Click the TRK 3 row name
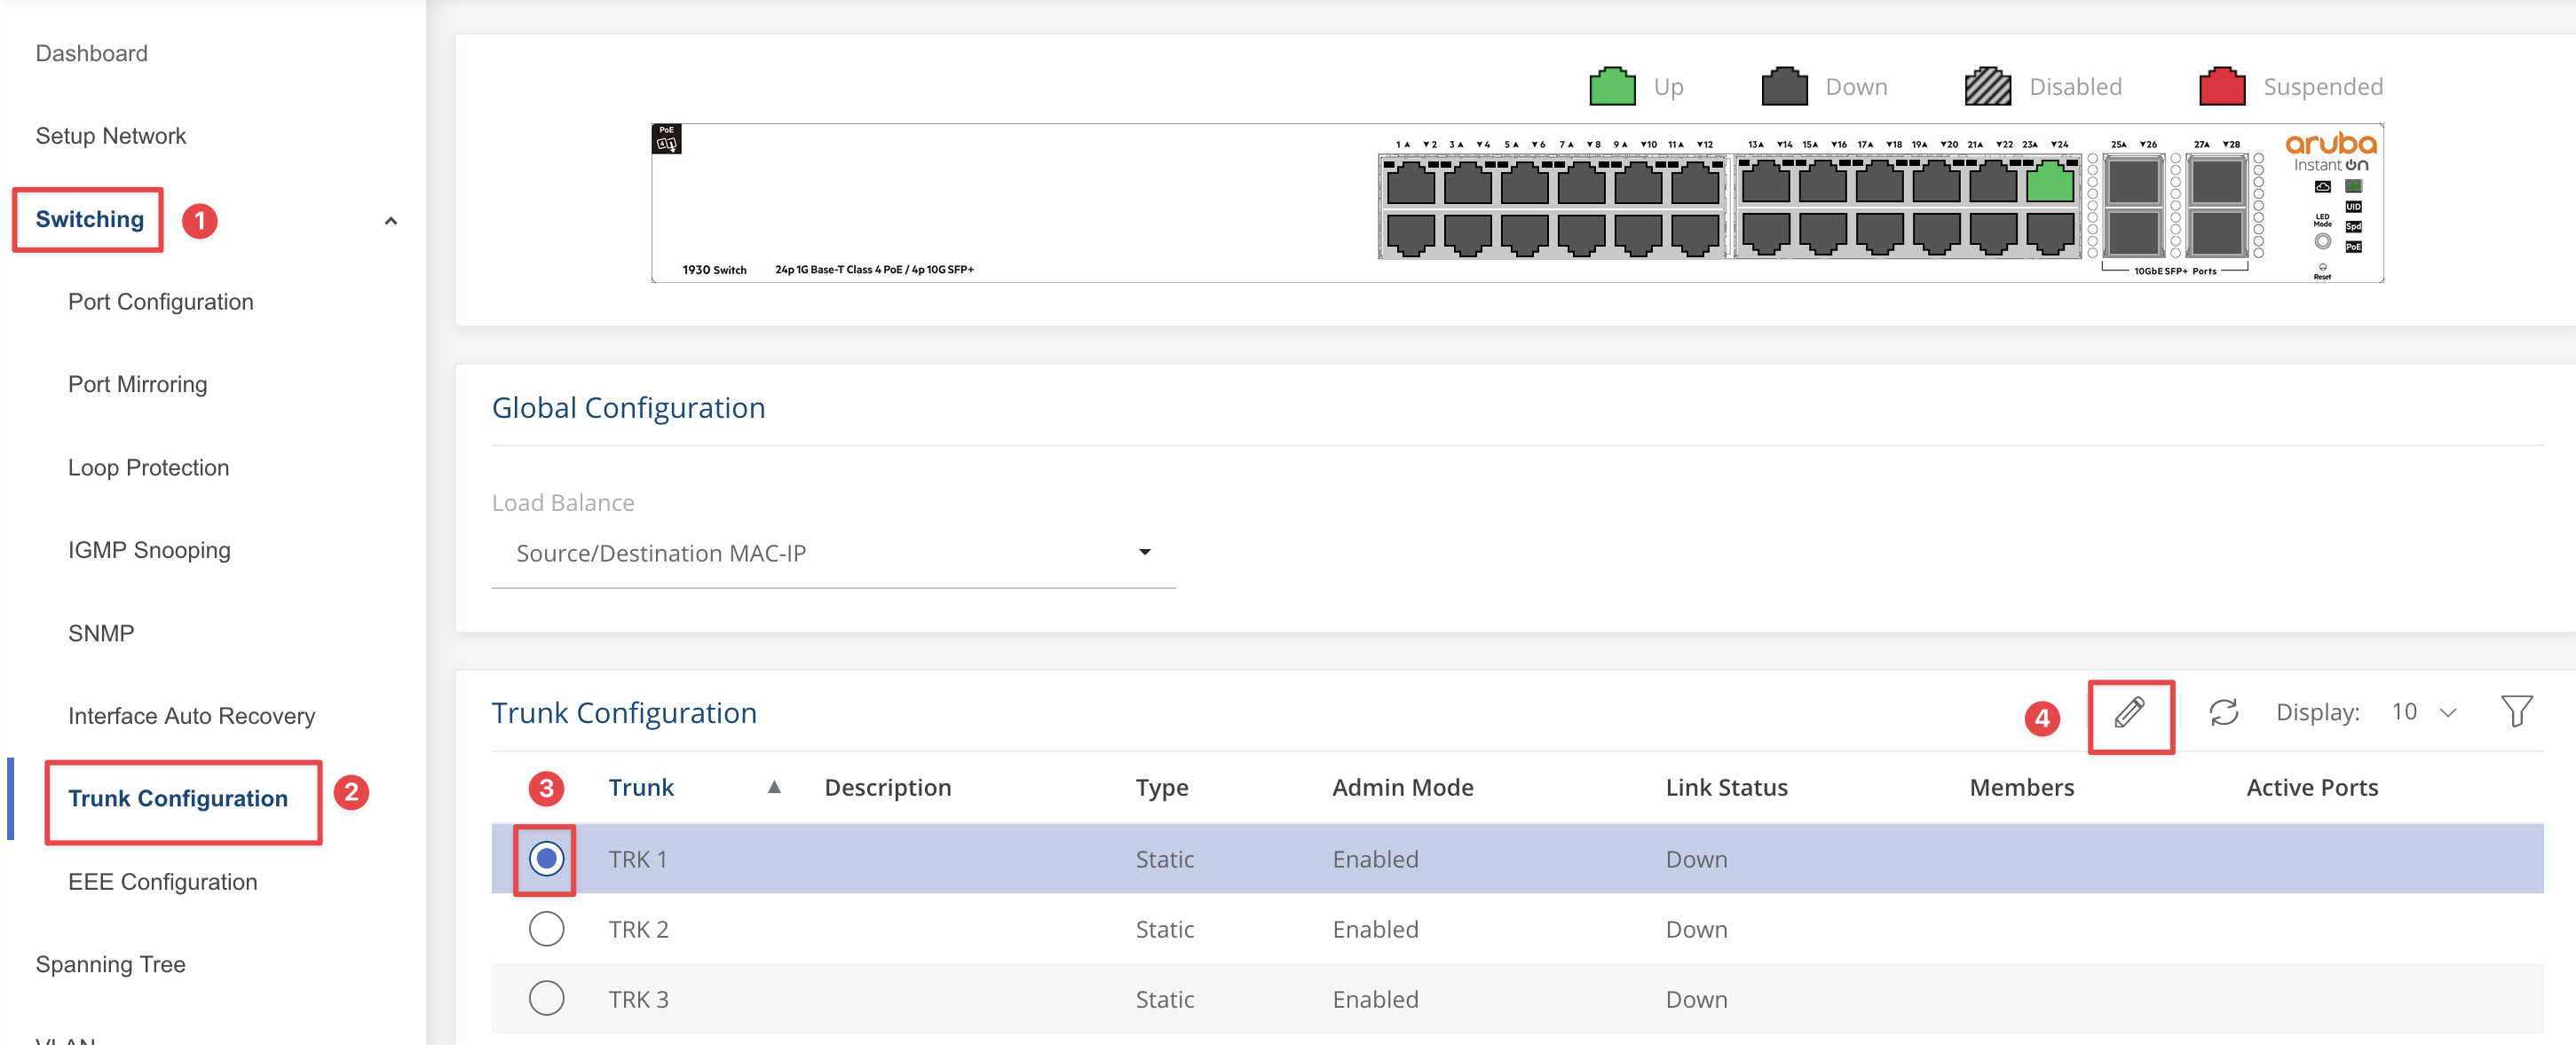Screen dimensions: 2576x1045 (638, 999)
